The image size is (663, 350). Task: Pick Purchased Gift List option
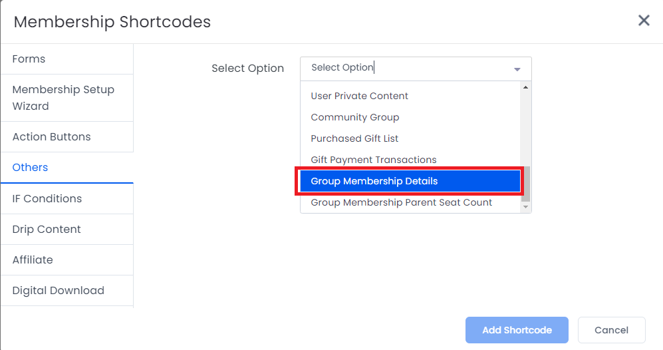click(x=354, y=139)
